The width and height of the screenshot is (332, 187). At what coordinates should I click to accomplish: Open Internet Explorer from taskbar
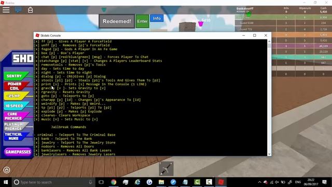[x=137, y=182]
